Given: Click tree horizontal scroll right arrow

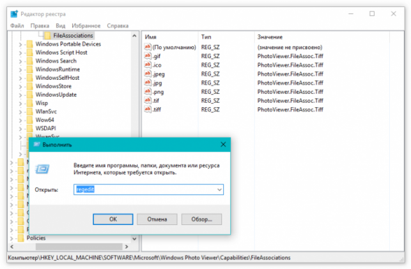Looking at the screenshot, I should coord(127,247).
